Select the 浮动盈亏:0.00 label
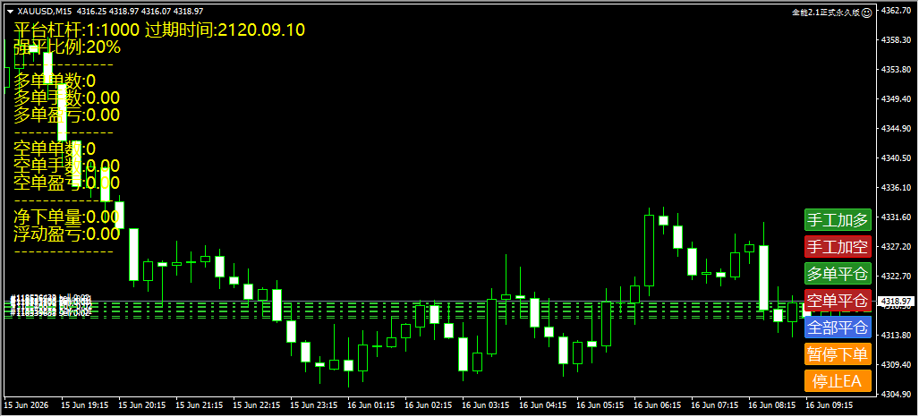Viewport: 919px width, 417px height. coord(67,234)
